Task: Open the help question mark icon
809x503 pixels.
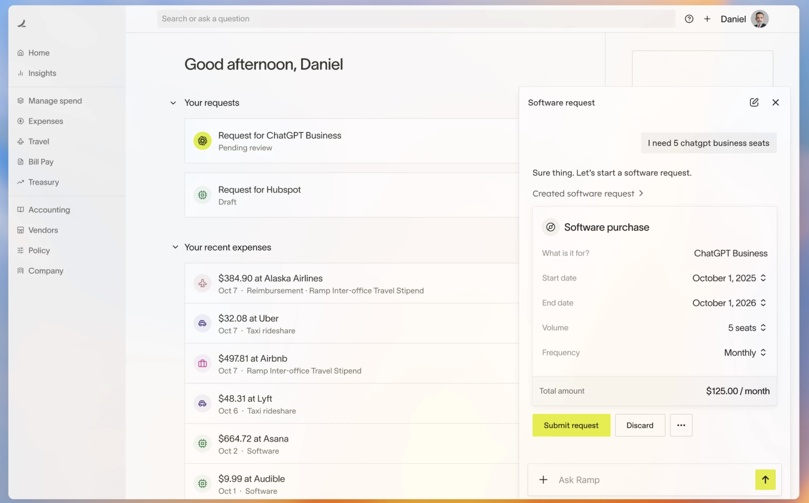Action: (689, 19)
